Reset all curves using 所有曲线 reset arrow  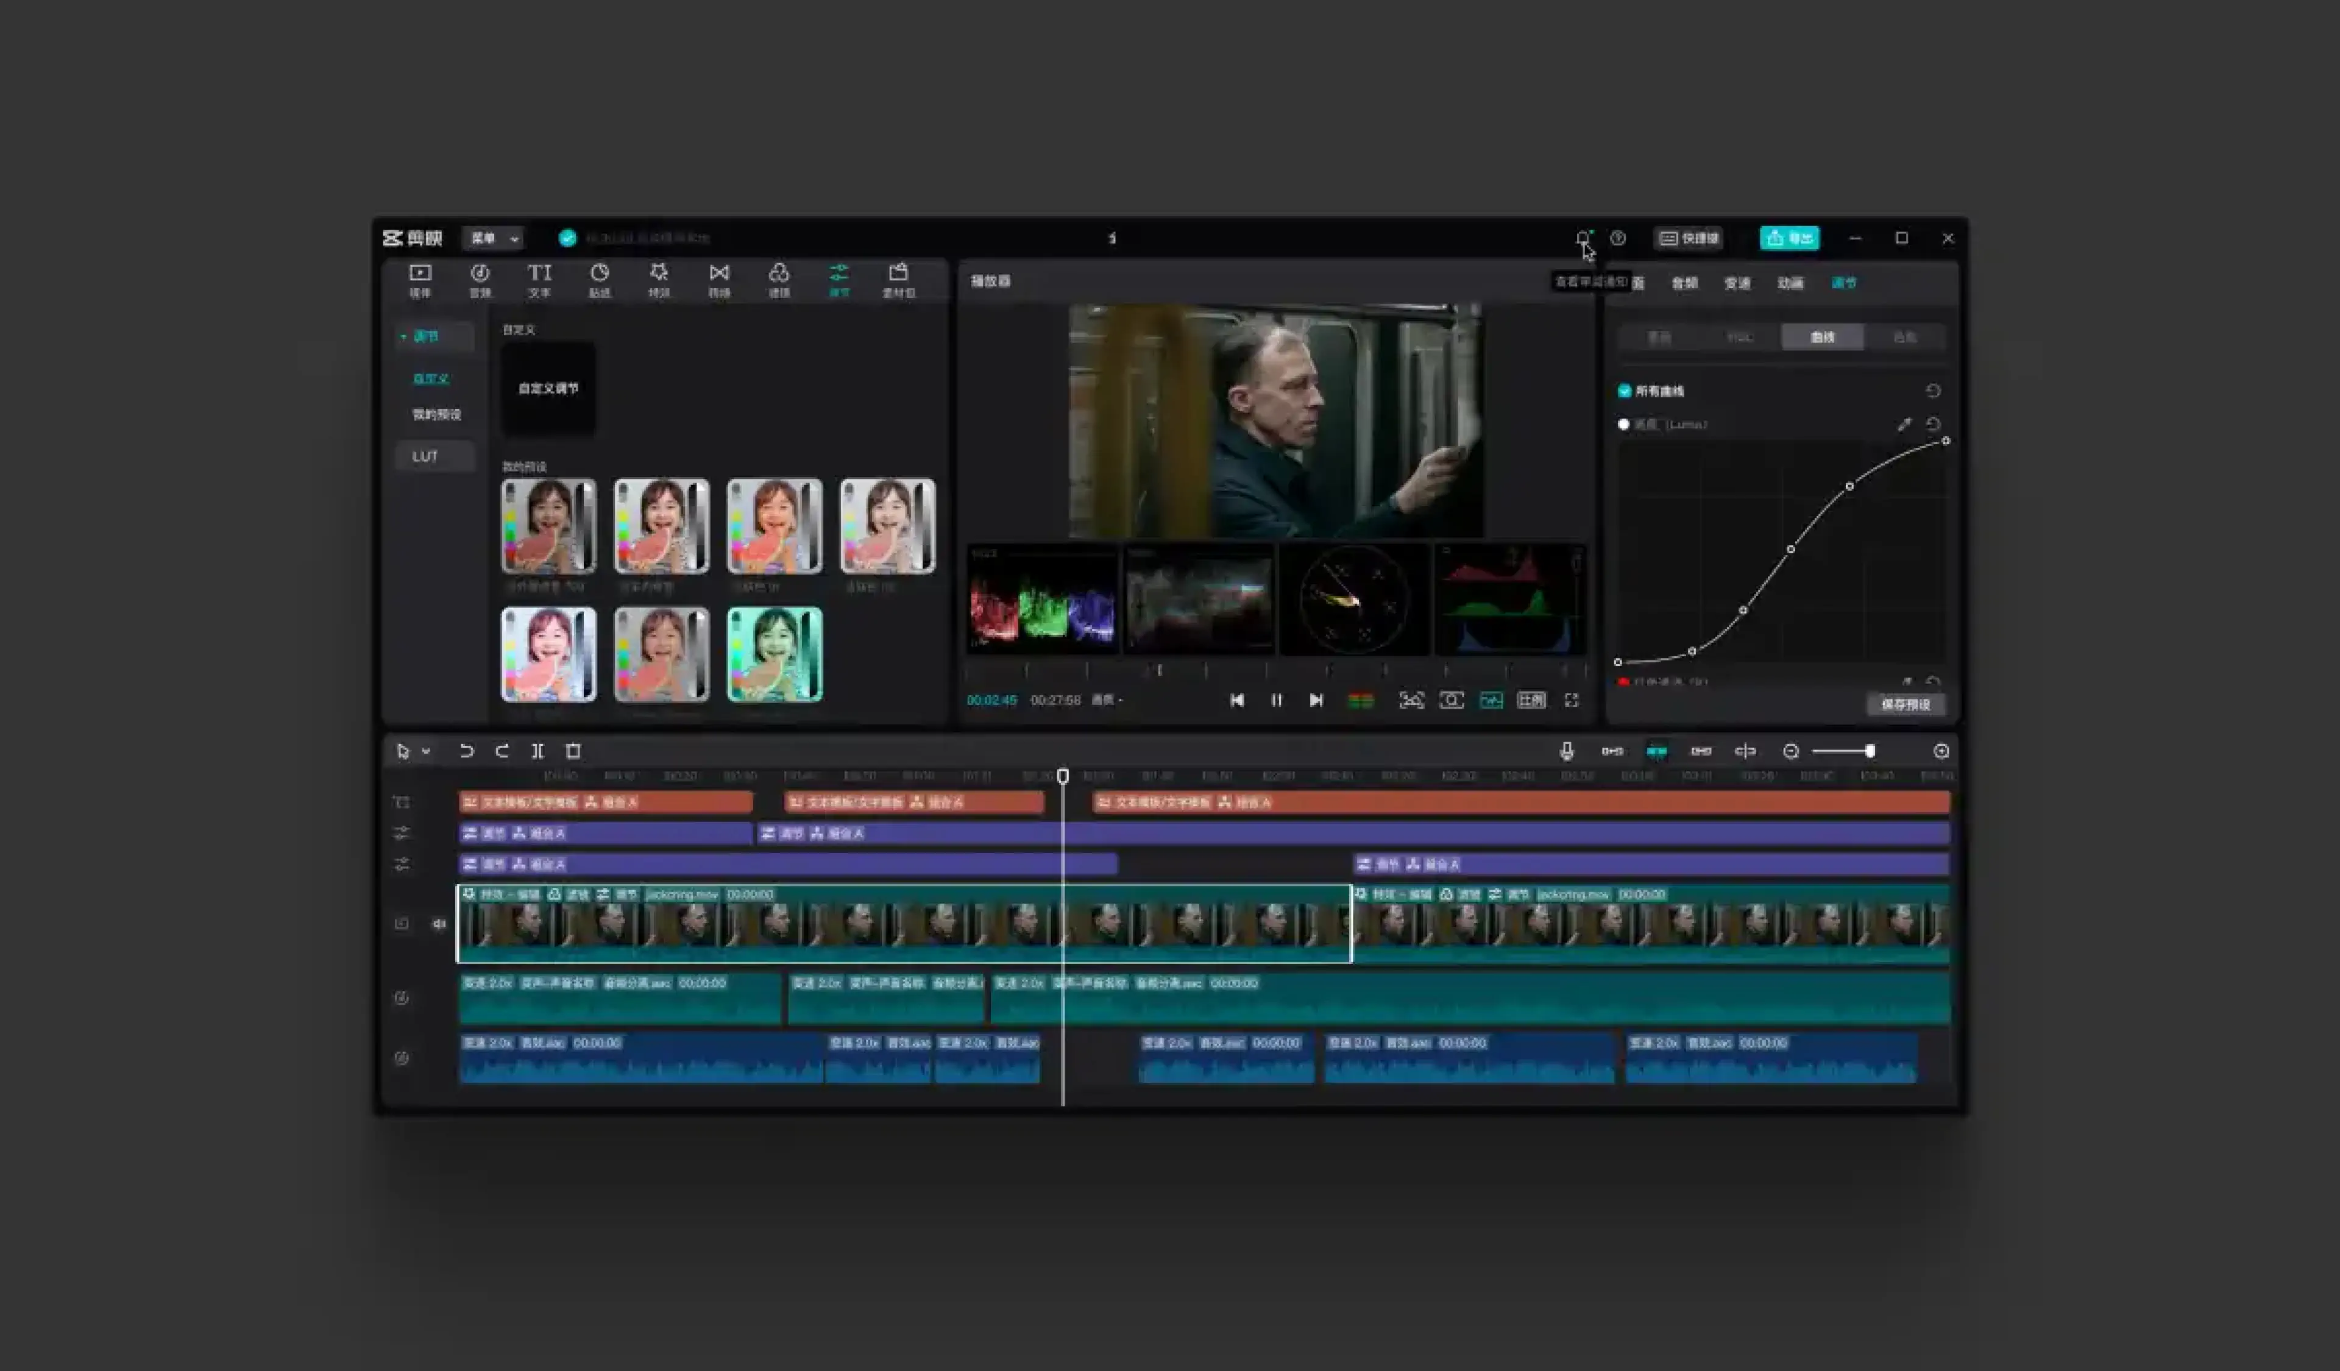tap(1934, 391)
